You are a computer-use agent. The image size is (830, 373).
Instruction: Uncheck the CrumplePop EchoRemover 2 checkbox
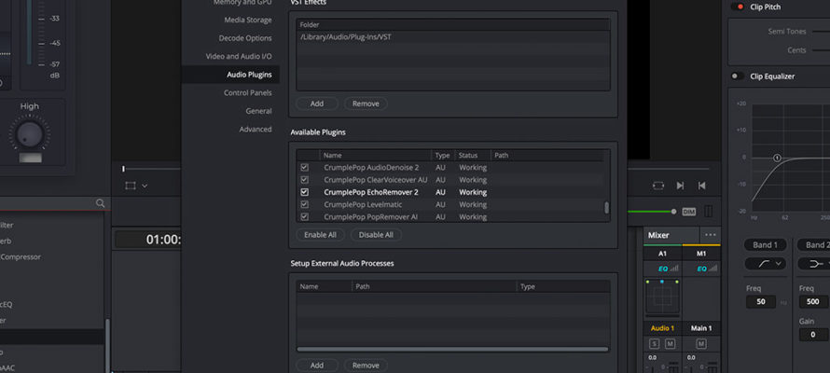click(304, 192)
